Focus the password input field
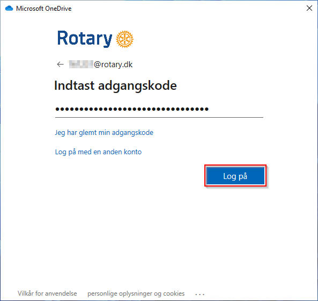 click(x=159, y=109)
